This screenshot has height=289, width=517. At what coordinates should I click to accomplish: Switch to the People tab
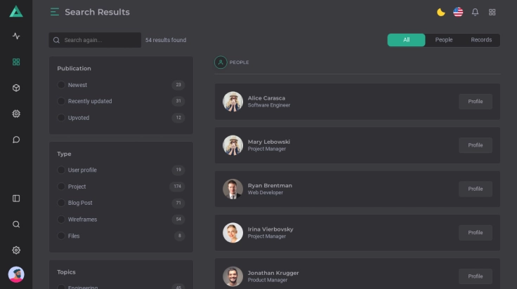(x=444, y=40)
